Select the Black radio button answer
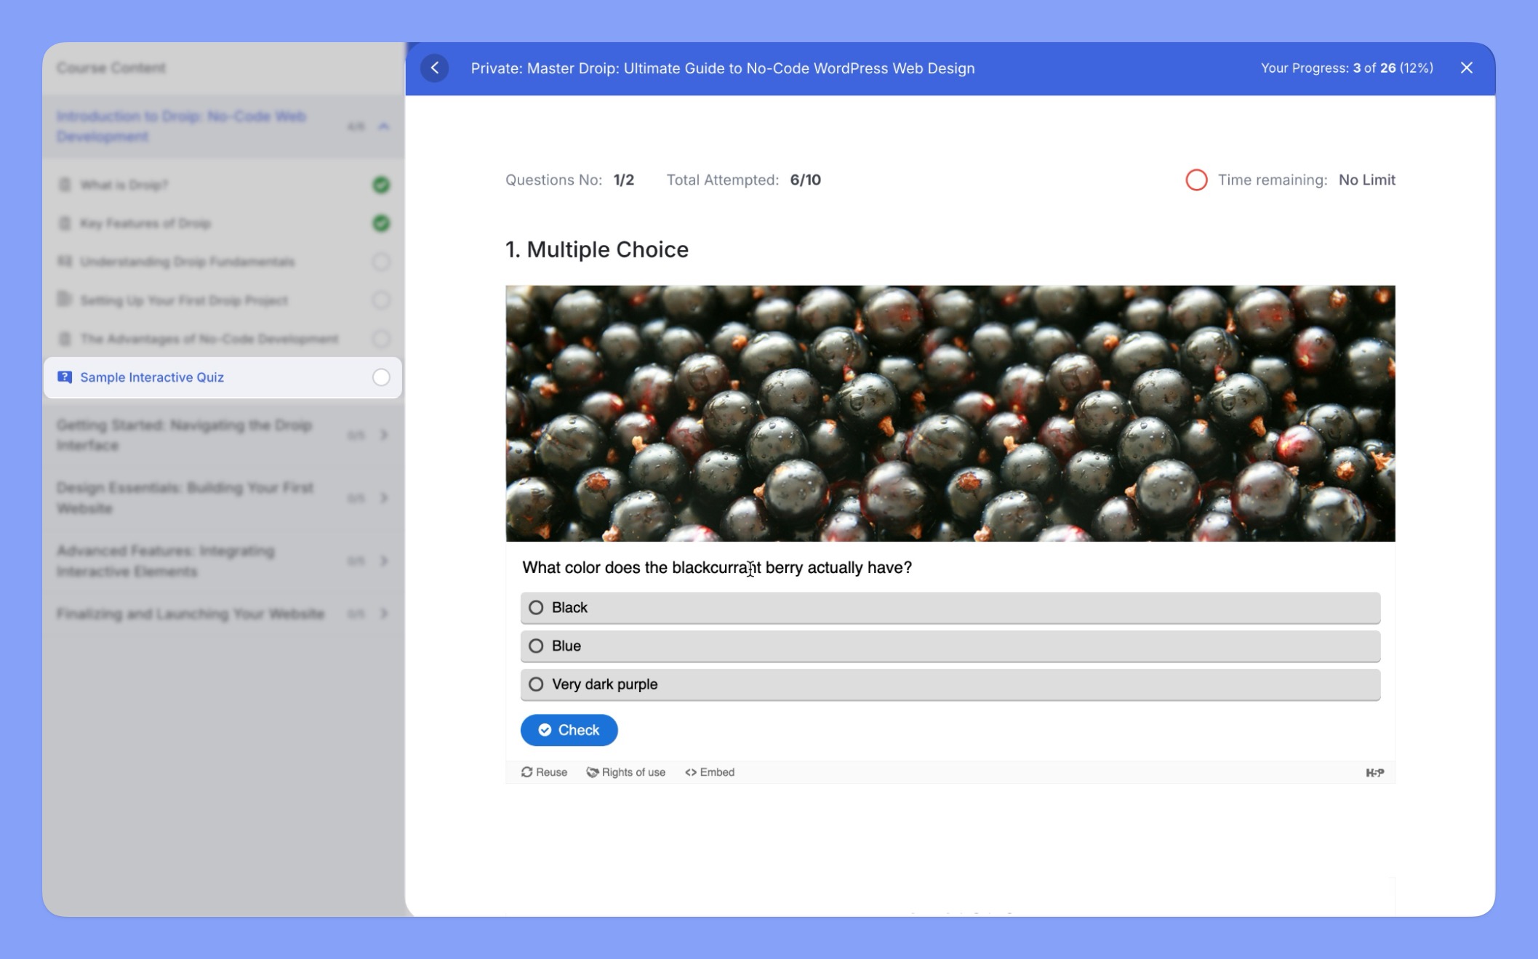 536,606
